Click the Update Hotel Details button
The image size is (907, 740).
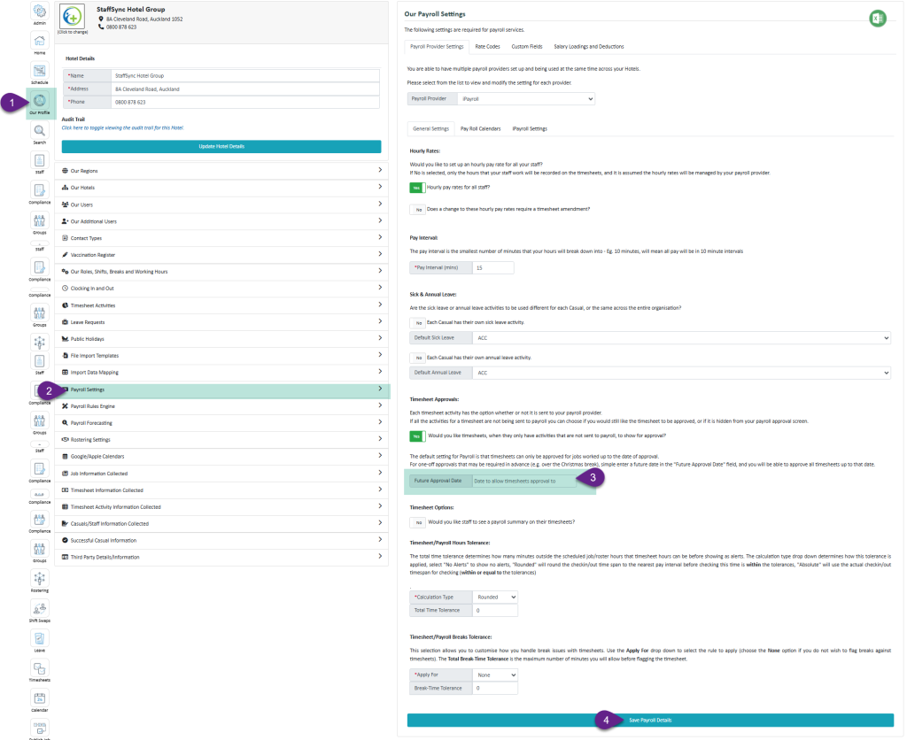point(221,146)
